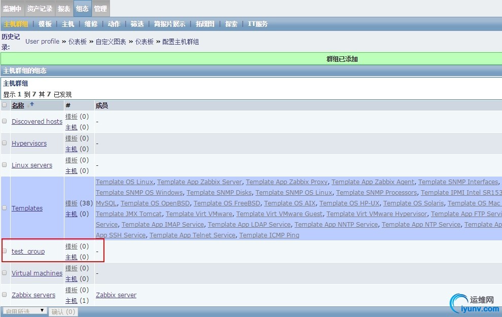Open User profile from the history breadcrumb
This screenshot has height=317, width=502.
coord(42,42)
